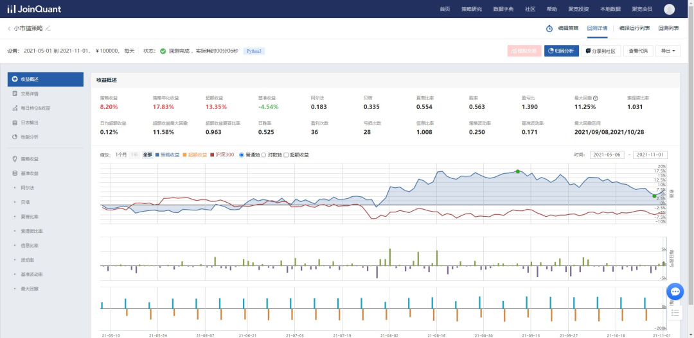The width and height of the screenshot is (694, 338).
Task: Open the blue chat bubble widget
Action: (675, 292)
